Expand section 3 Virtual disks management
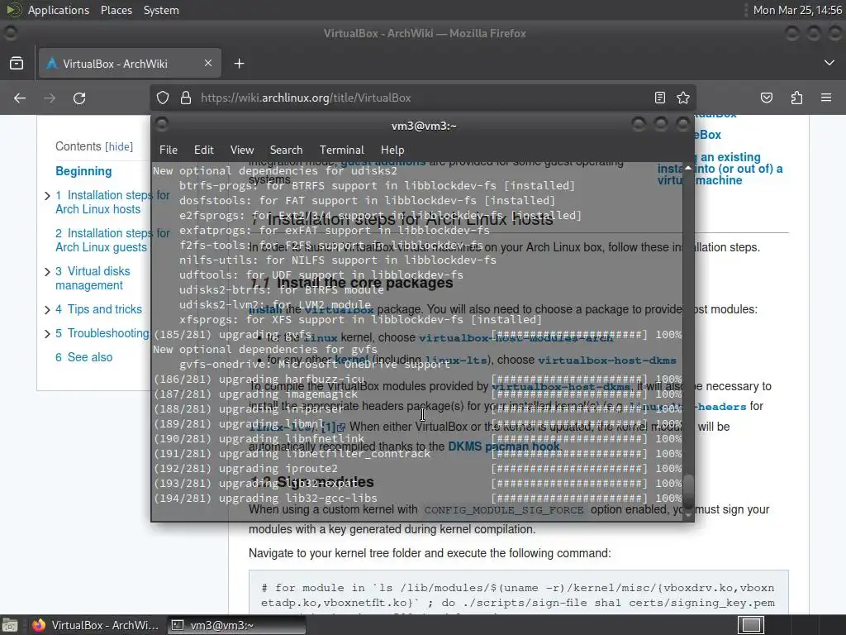846x635 pixels. tap(47, 271)
